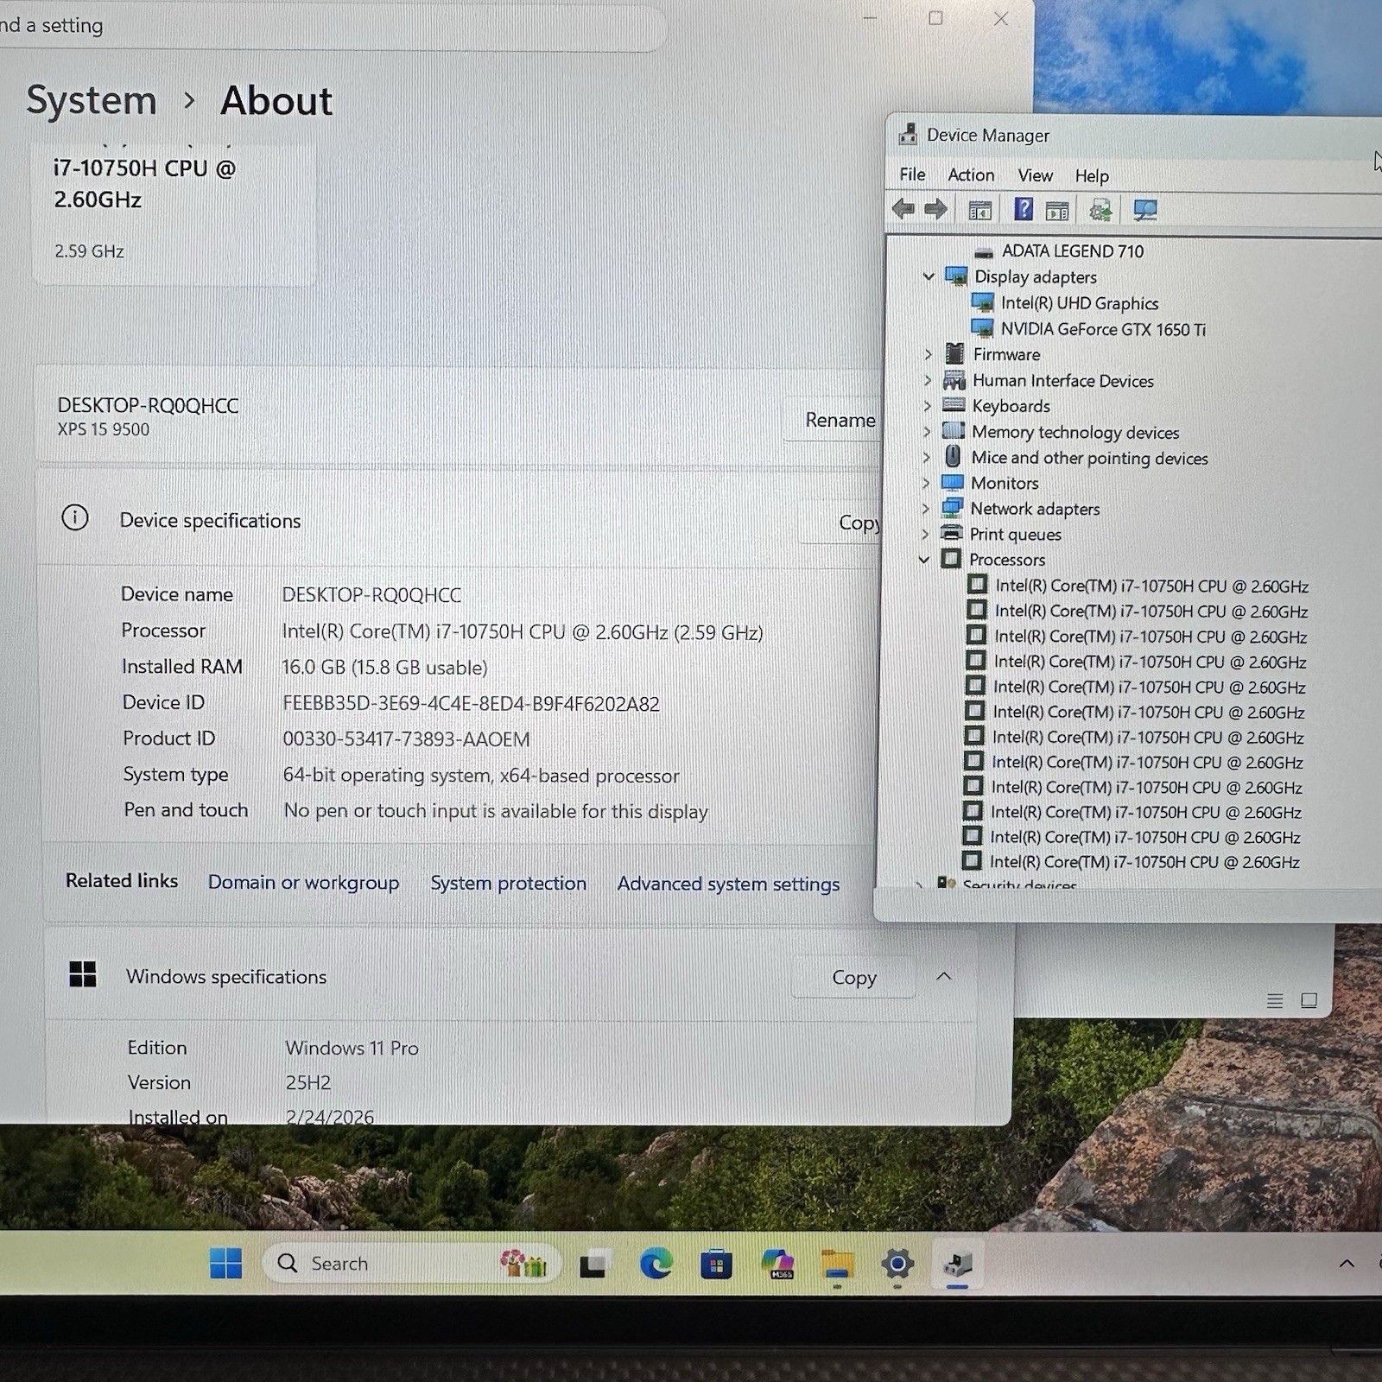Open Domain or workgroup link
The height and width of the screenshot is (1382, 1382).
click(x=303, y=883)
